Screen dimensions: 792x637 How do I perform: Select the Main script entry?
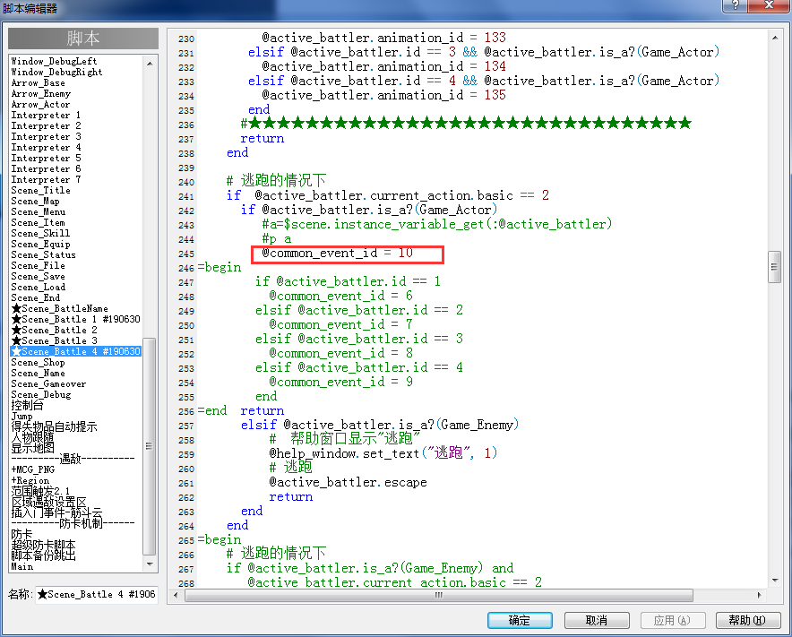click(22, 566)
